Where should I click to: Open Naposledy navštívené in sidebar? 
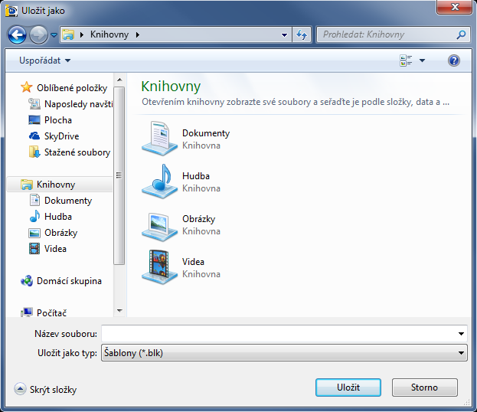79,104
